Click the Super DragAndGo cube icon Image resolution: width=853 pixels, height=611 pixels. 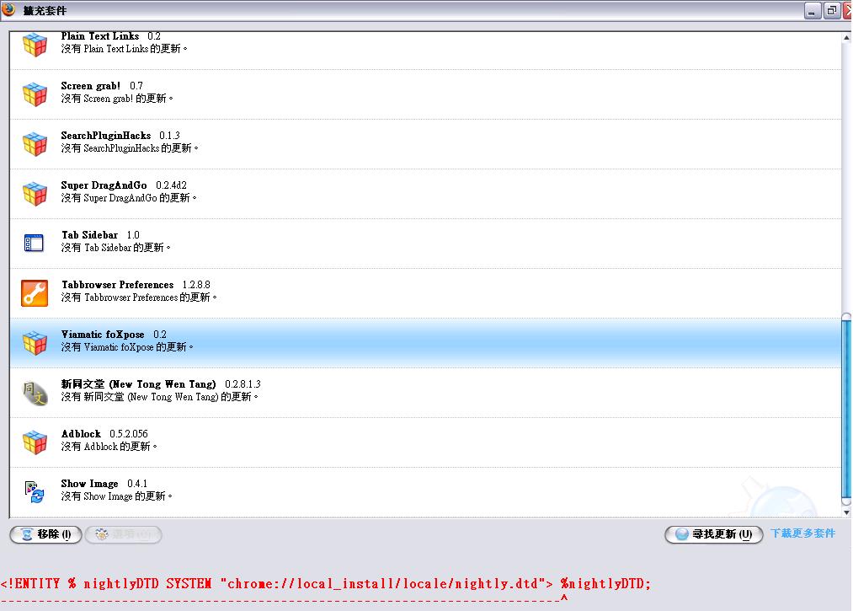[35, 193]
